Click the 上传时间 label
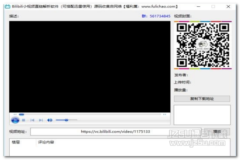Image resolution: width=240 pixels, height=160 pixels. (182, 82)
